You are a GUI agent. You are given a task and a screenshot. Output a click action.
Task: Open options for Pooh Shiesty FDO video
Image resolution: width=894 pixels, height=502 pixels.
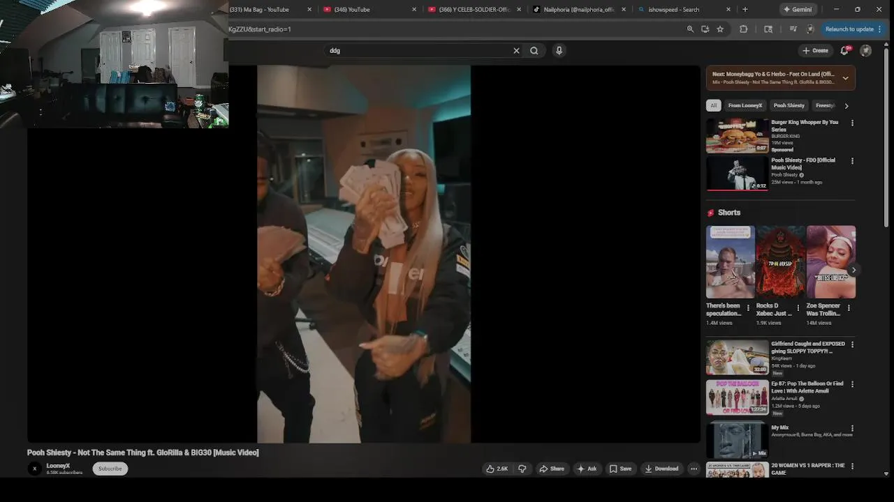(x=852, y=160)
